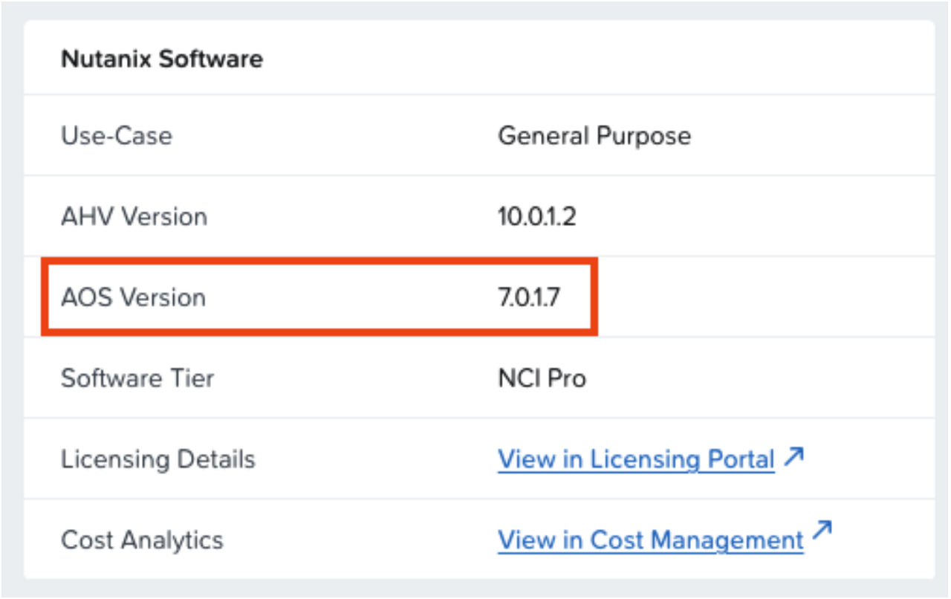
Task: Click the General Purpose row
Action: [475, 135]
